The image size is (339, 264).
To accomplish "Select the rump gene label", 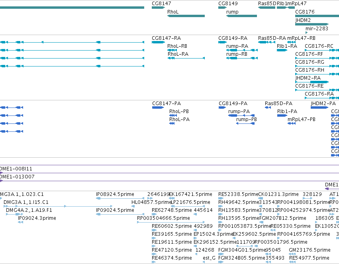I will 232,12.
